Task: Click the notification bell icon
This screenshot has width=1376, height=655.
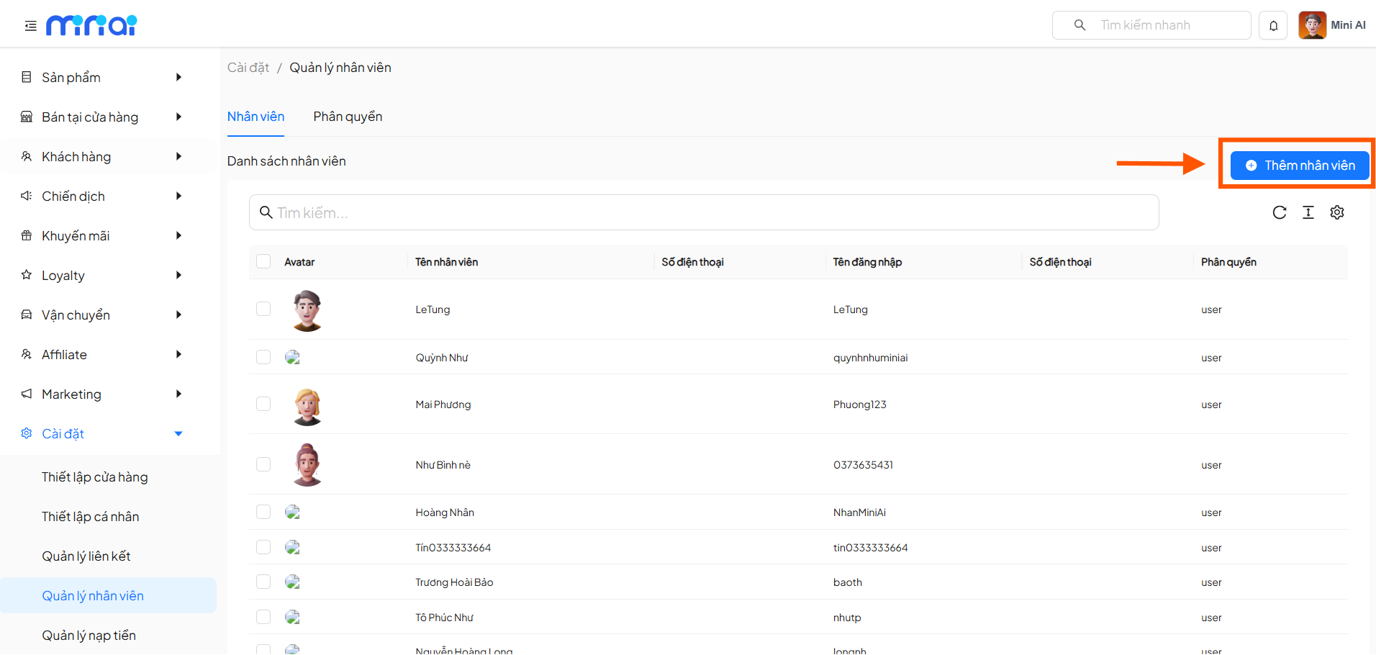Action: pyautogui.click(x=1273, y=26)
